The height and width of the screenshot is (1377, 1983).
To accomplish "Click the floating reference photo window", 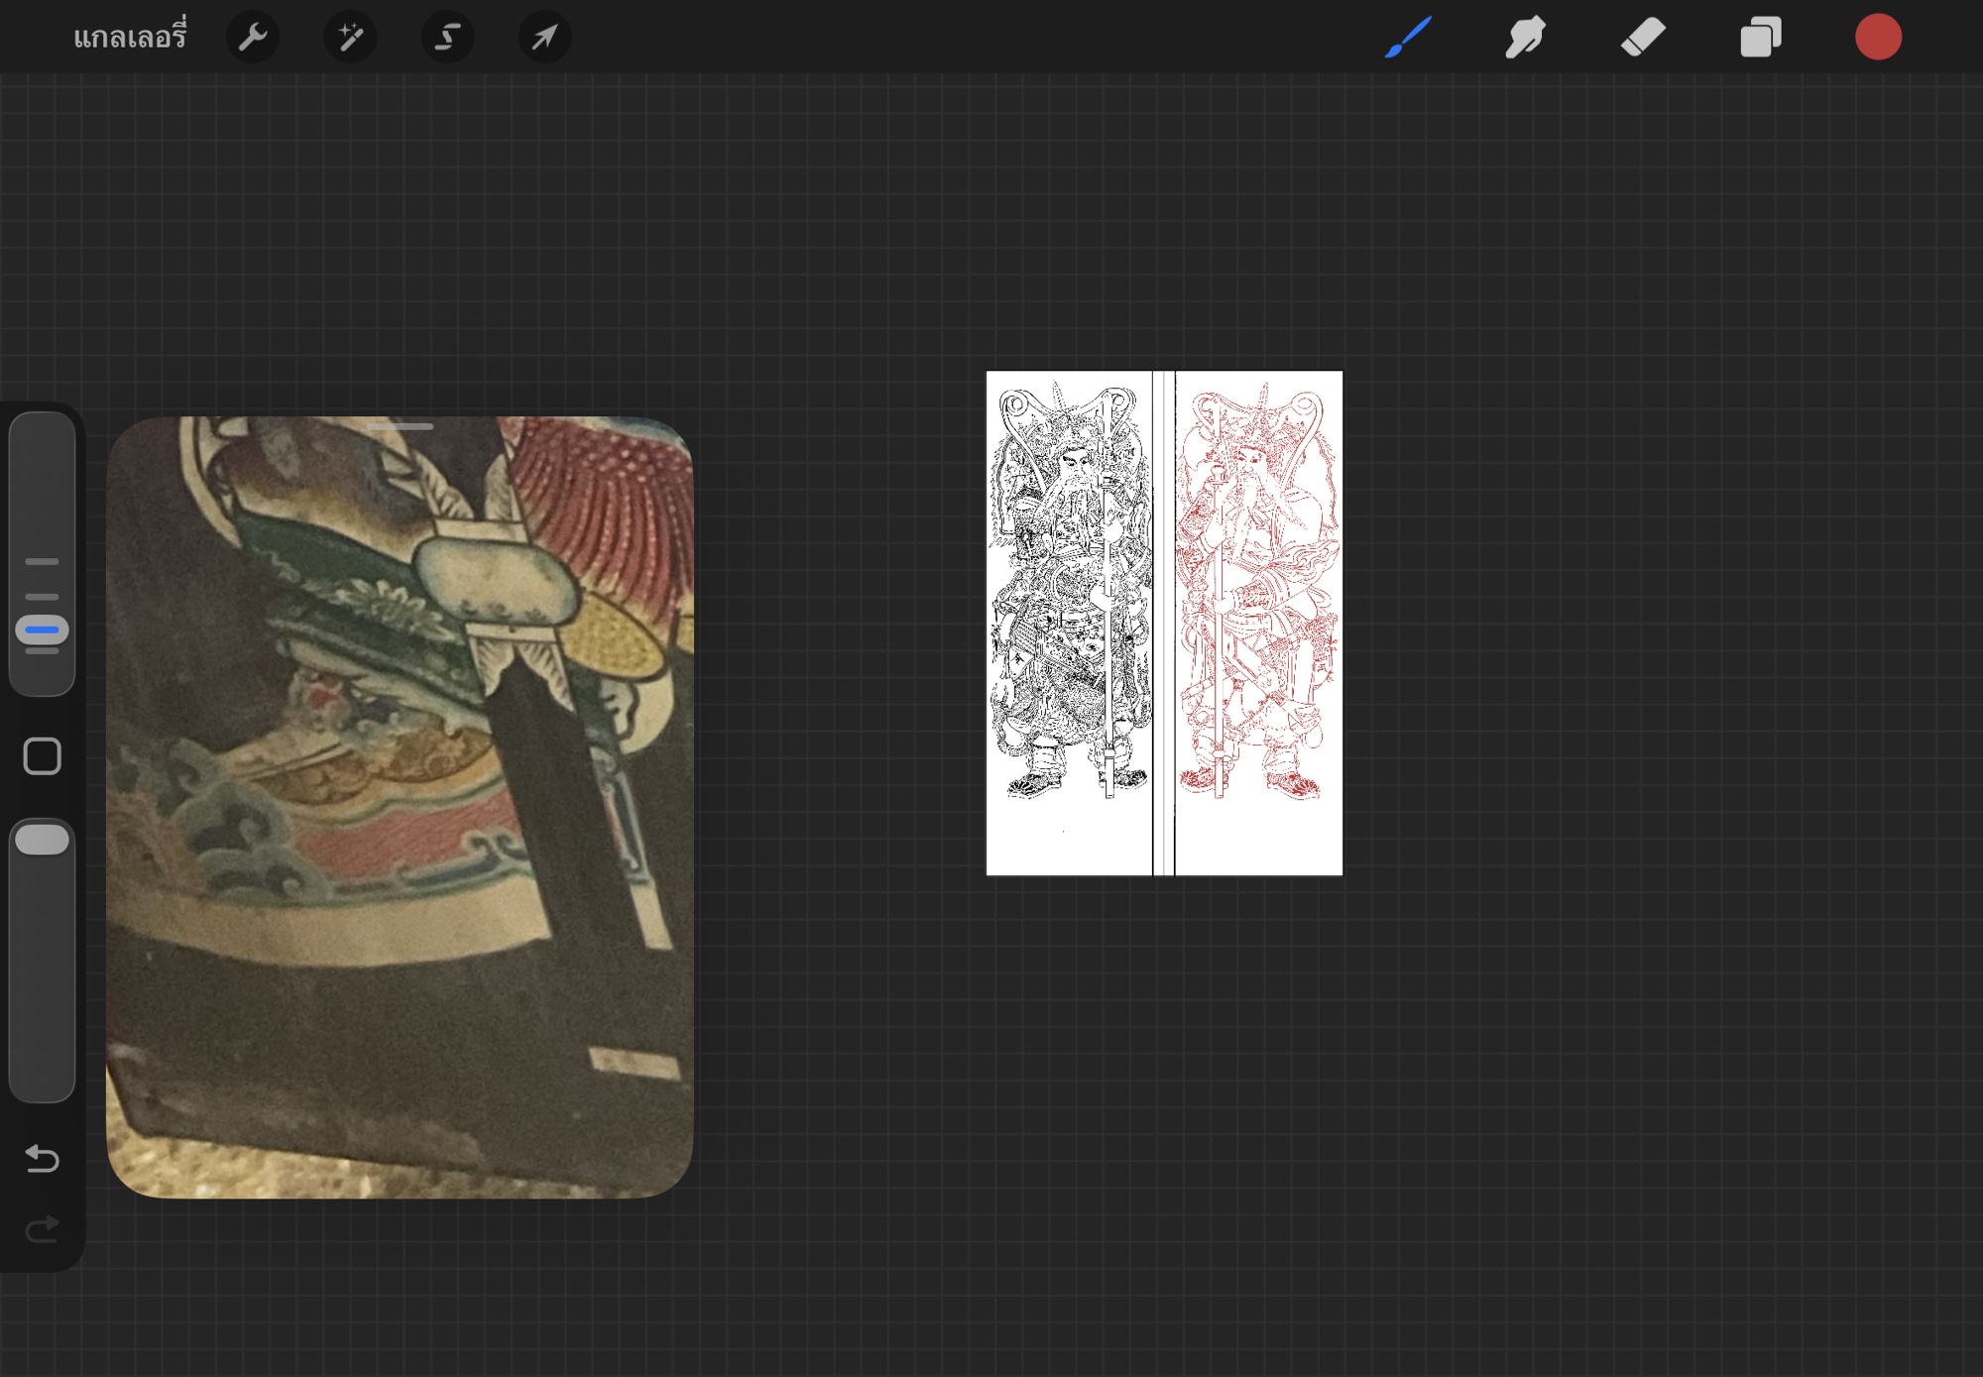I will [x=400, y=808].
